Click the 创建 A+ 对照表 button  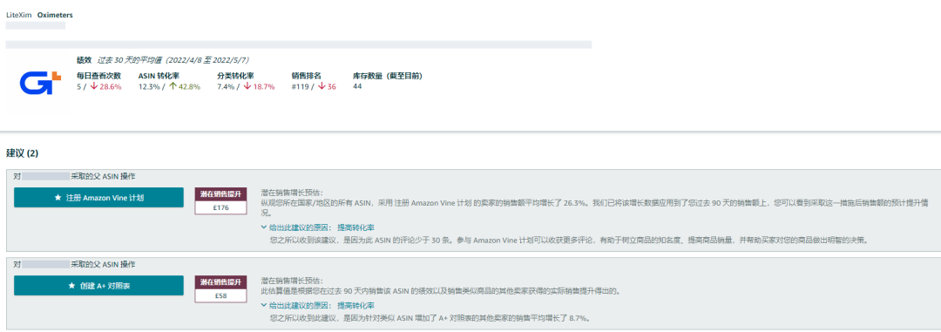[x=99, y=286]
